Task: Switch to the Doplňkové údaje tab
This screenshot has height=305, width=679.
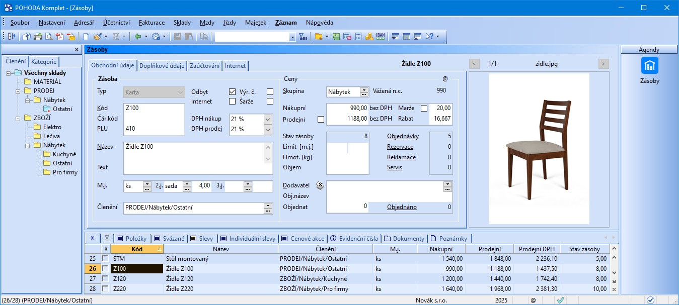Action: (x=162, y=66)
